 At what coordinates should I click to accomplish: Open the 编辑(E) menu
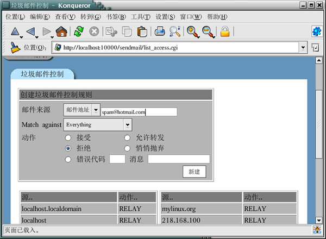coord(40,17)
